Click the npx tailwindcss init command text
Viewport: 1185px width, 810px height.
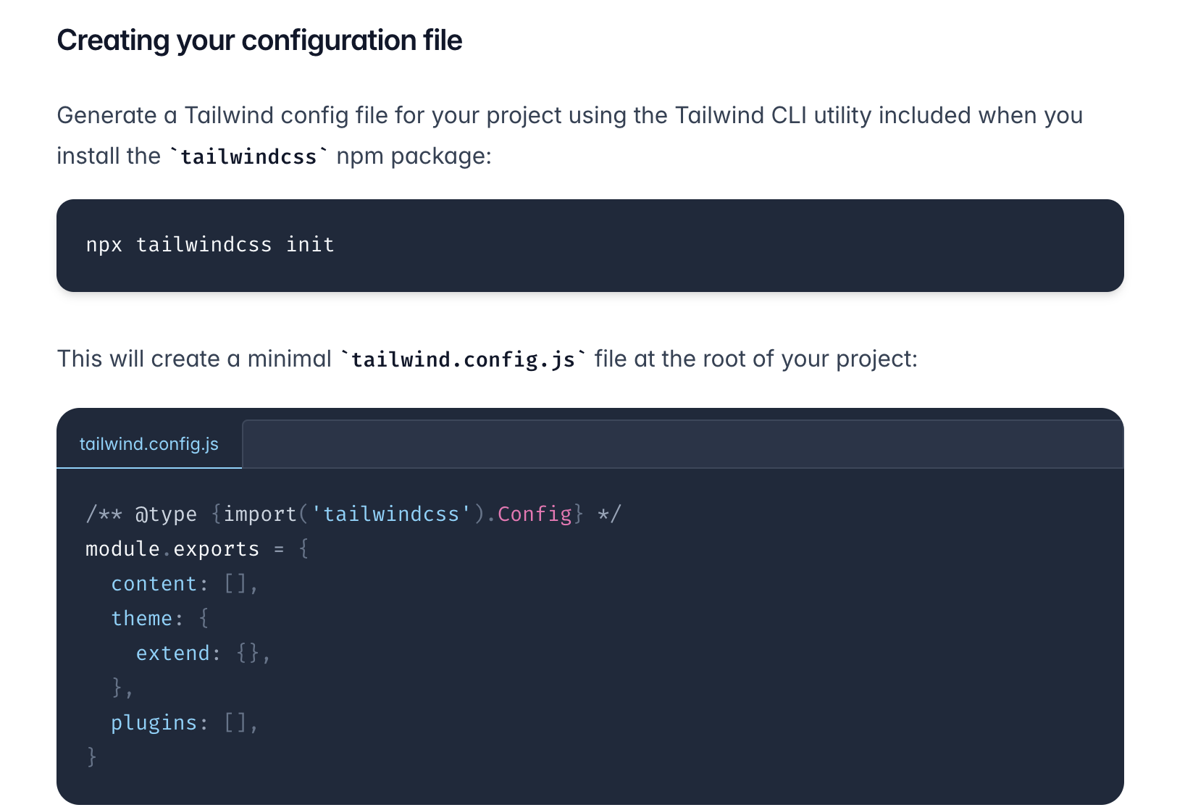pos(210,245)
